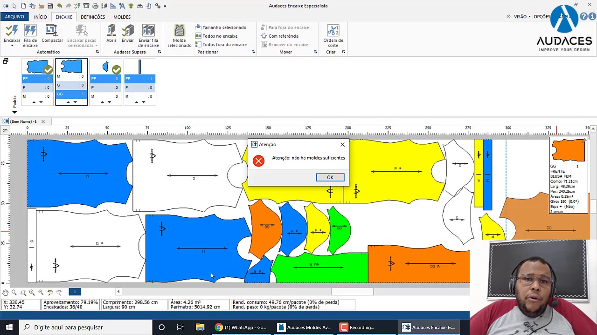Screen dimensions: 597x335
Task: Close the Atenção dialog with the X
Action: [342, 145]
